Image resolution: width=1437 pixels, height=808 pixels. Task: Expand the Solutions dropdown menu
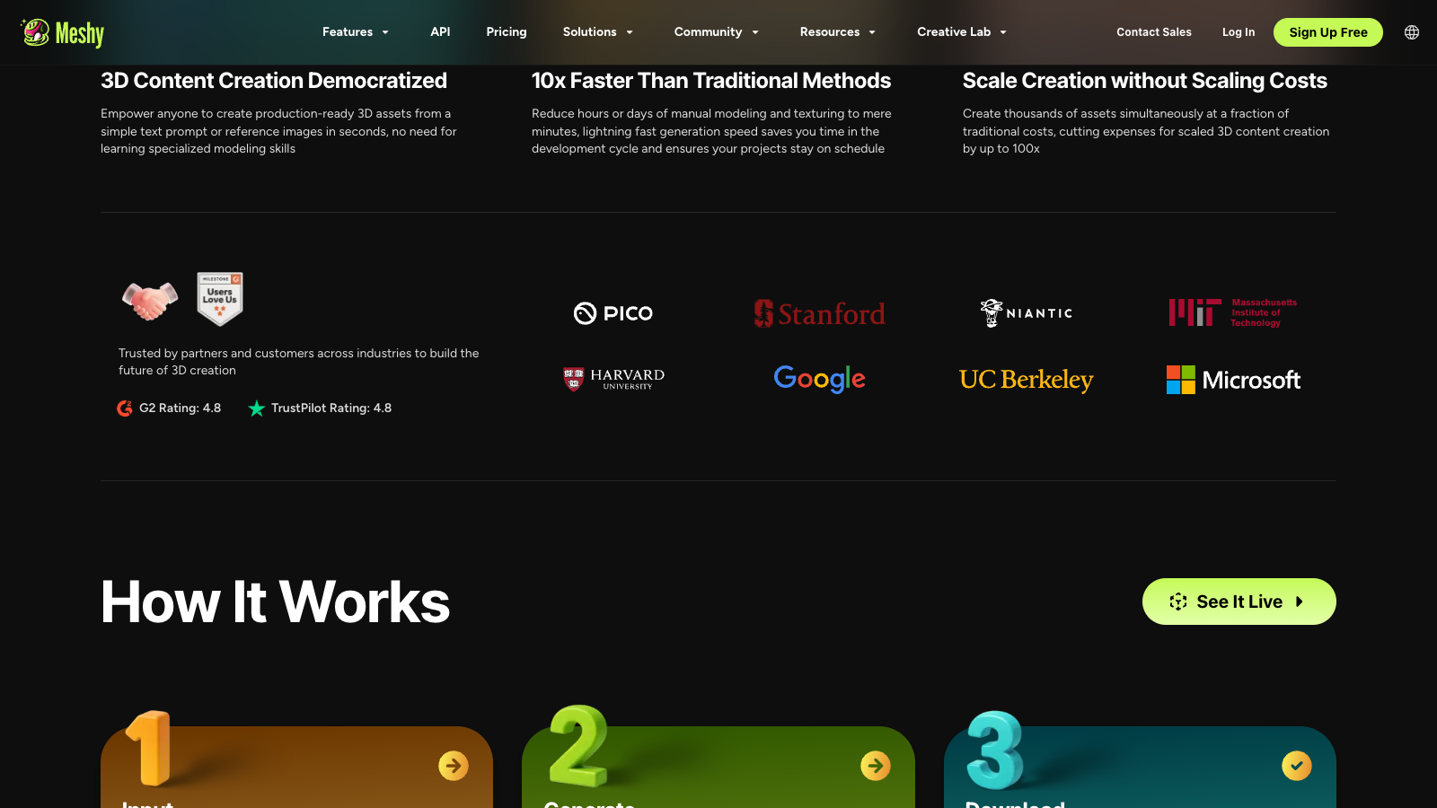(598, 32)
